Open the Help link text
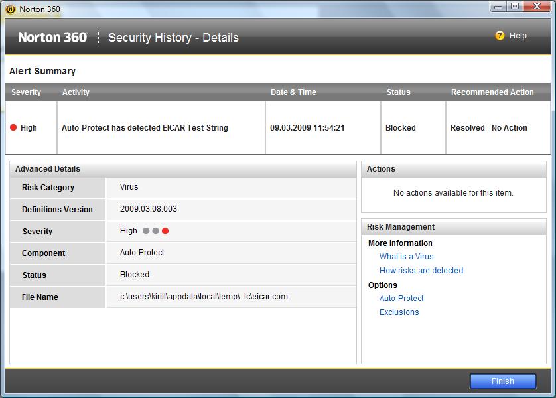The height and width of the screenshot is (398, 556). point(518,36)
